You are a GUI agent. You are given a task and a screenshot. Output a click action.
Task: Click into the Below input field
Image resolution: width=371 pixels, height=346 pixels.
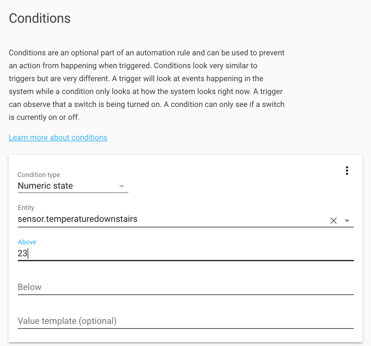(x=185, y=287)
